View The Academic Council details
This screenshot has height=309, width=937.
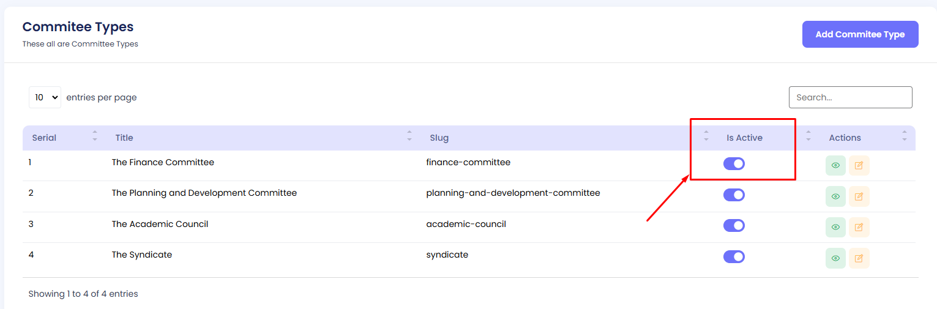pyautogui.click(x=835, y=227)
